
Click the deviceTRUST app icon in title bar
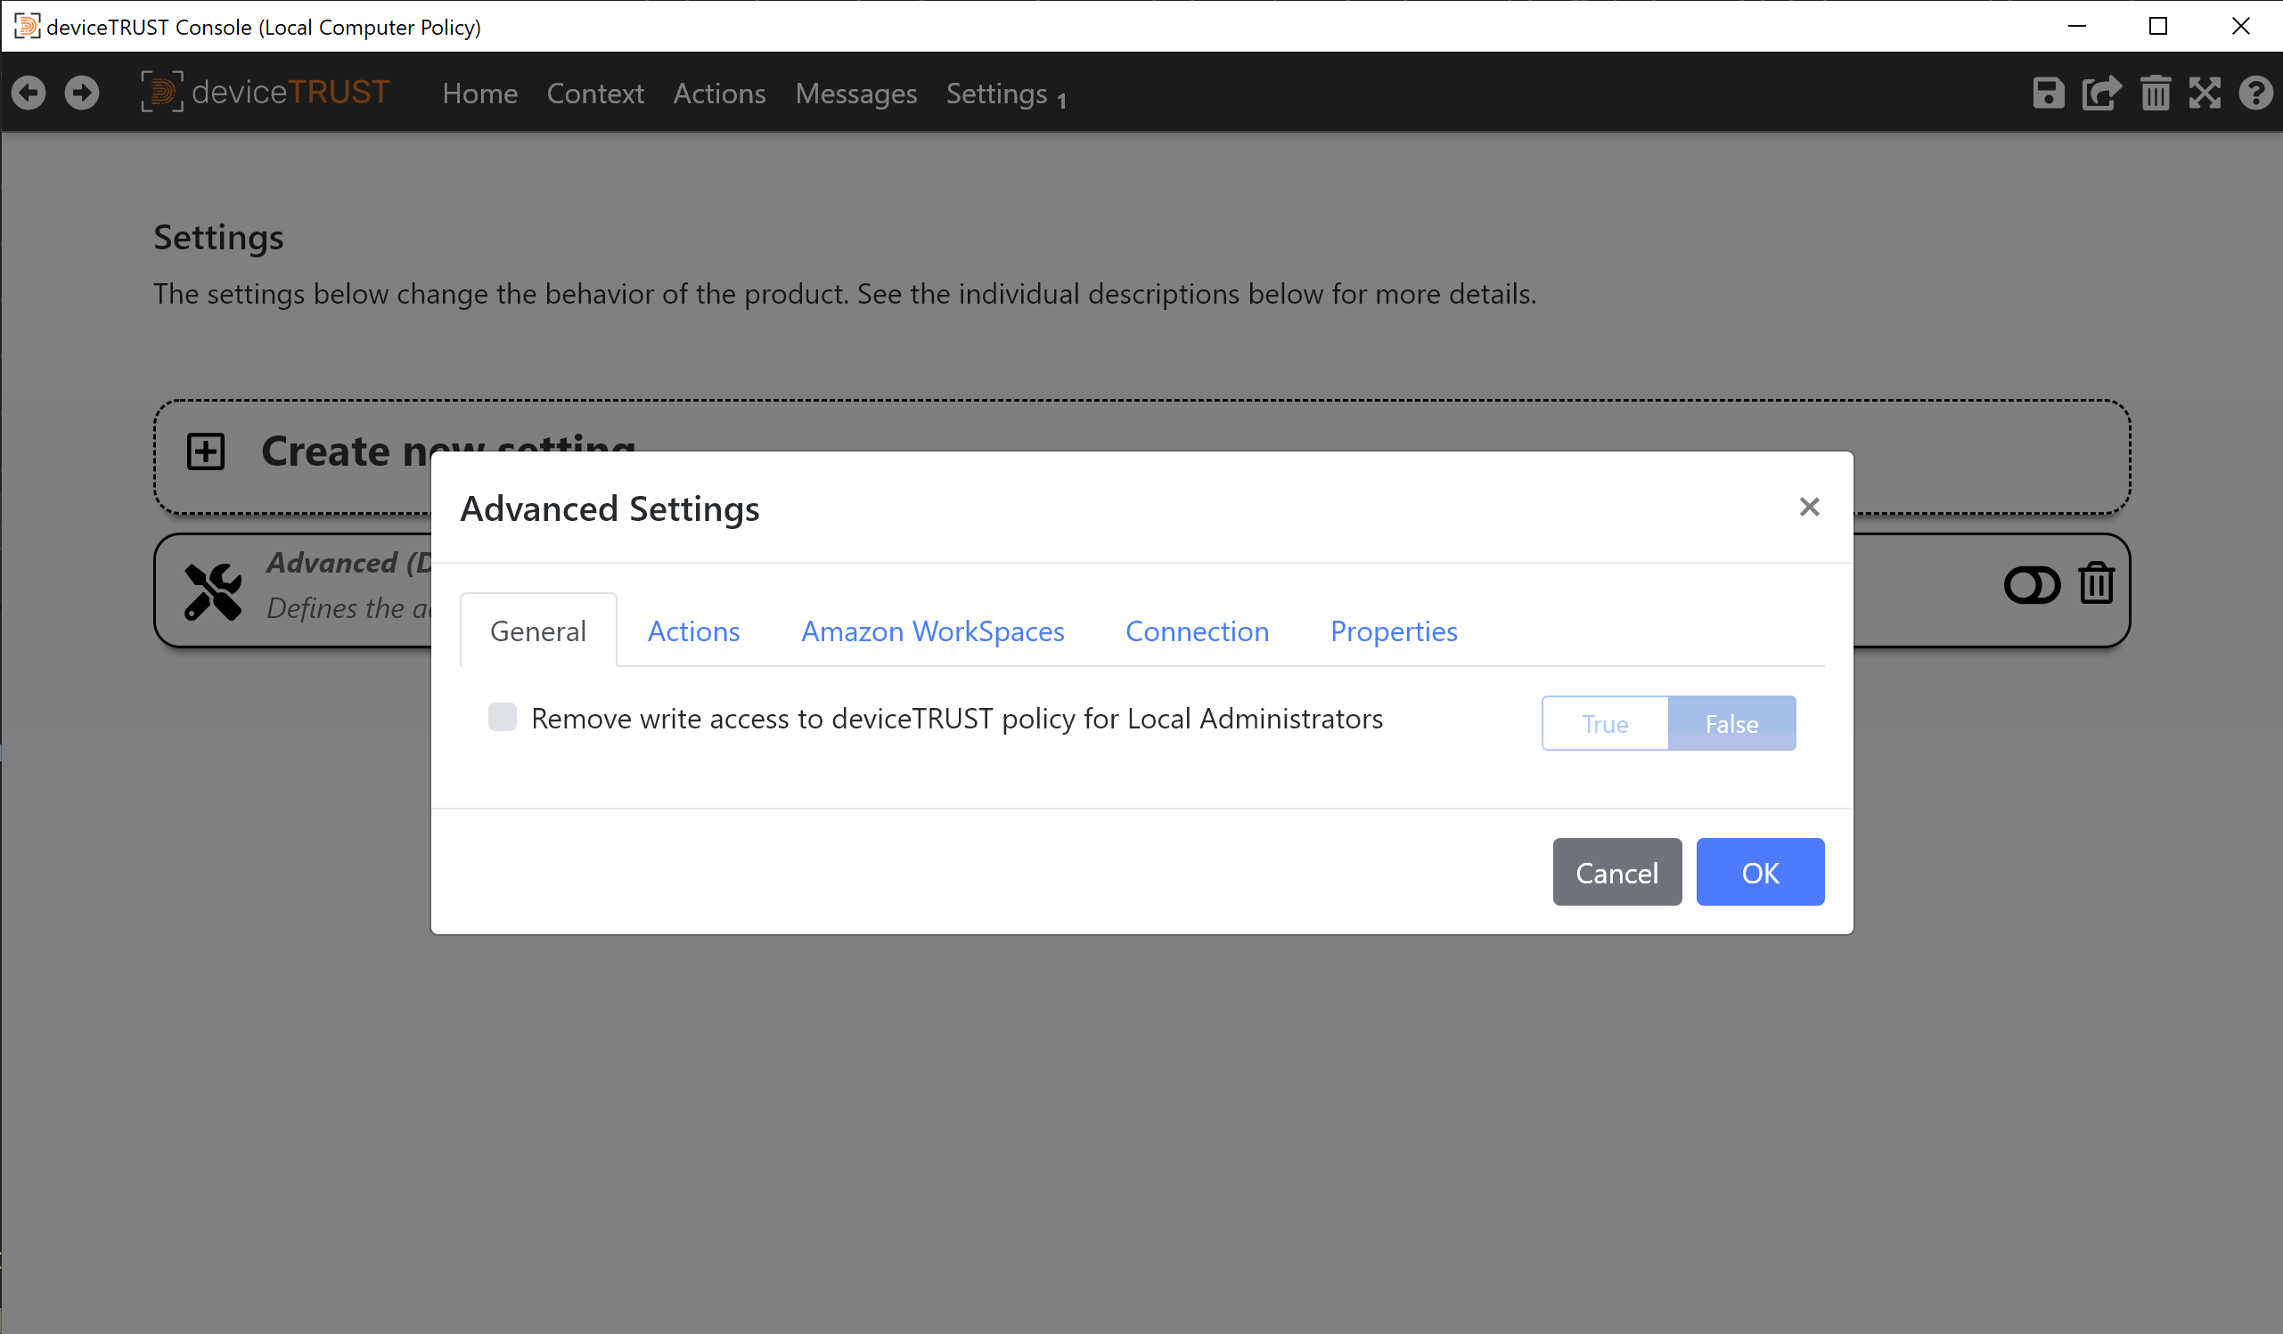point(27,25)
